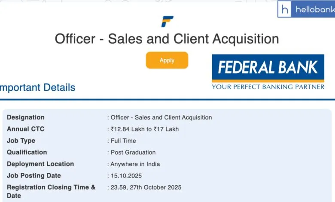Viewport: 335px width, 202px height.
Task: Click the hellobank brand name text
Action: [313, 9]
